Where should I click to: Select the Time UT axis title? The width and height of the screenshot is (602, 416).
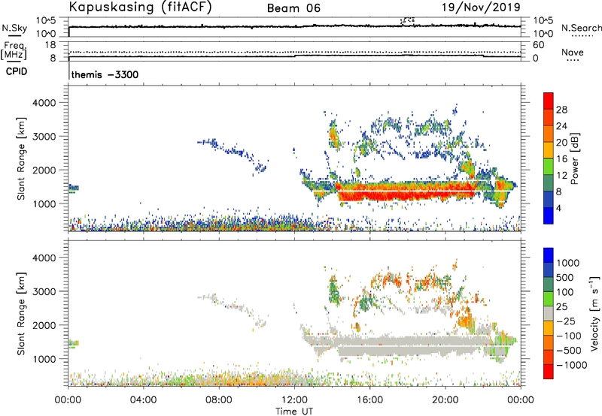[x=294, y=411]
